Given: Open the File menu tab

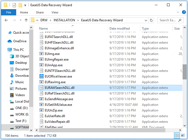Looking at the screenshot, I should (9, 12).
